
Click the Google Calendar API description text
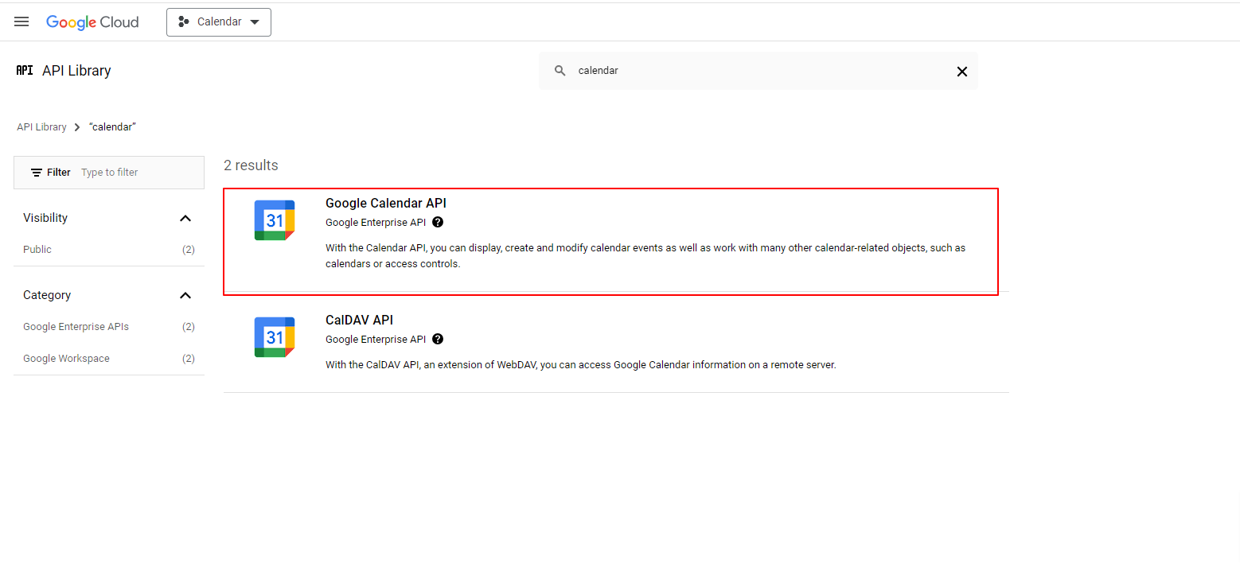[x=645, y=256]
